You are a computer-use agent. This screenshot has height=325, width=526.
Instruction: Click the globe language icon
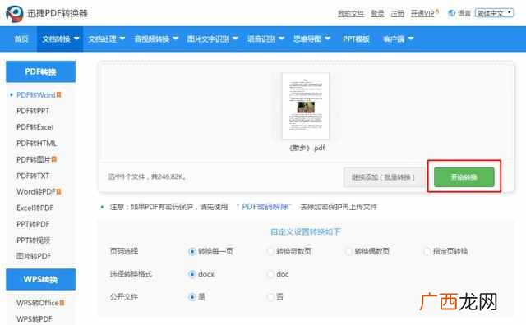(451, 13)
